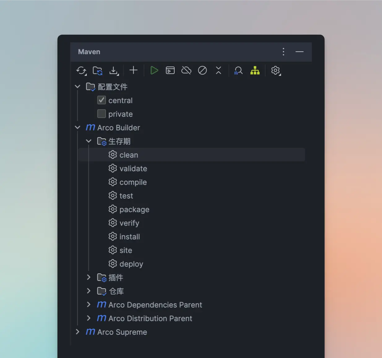Run Maven build with green play icon

[154, 70]
